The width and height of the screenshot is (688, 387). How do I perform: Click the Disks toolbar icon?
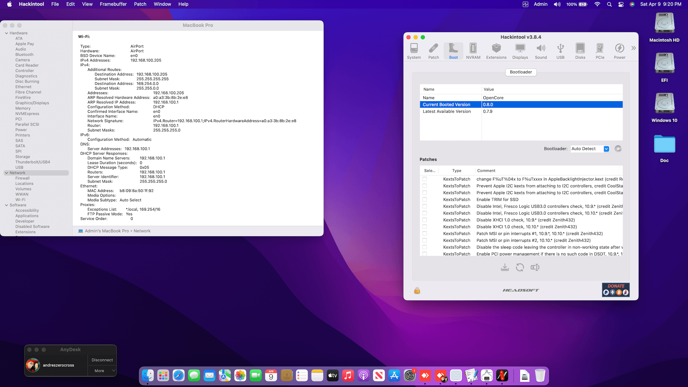580,51
